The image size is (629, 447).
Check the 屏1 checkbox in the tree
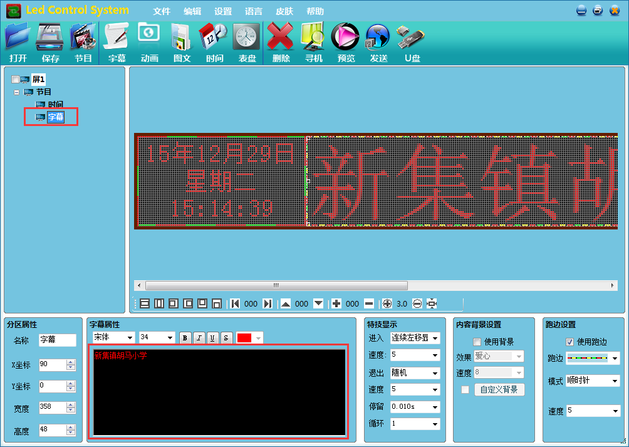[15, 80]
